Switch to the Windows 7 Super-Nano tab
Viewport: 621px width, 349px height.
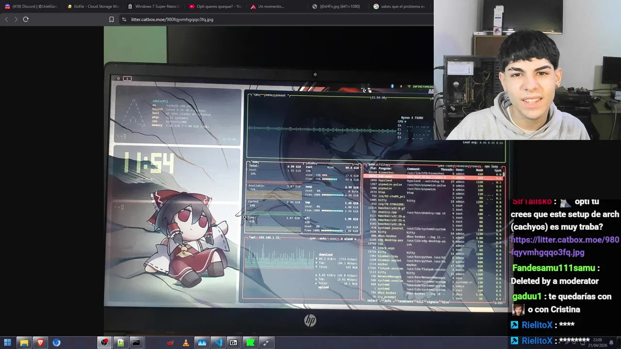153,6
